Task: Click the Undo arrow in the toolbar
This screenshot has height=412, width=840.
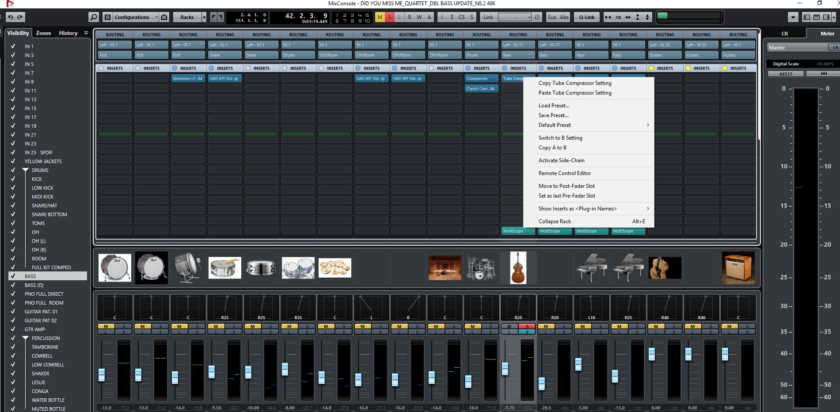Action: coord(10,17)
